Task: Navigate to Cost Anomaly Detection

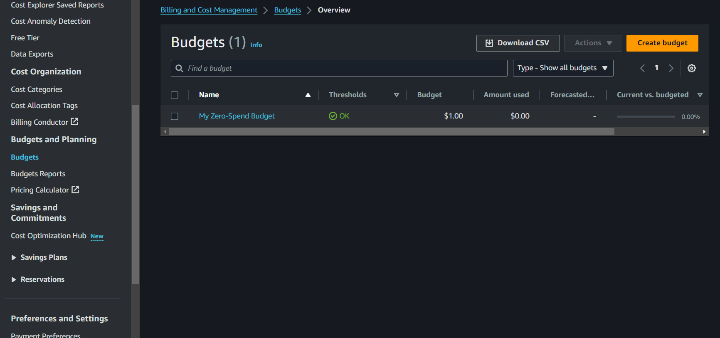Action: 51,21
